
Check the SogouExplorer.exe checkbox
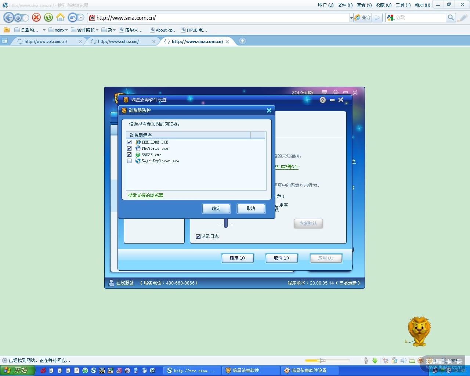point(129,161)
